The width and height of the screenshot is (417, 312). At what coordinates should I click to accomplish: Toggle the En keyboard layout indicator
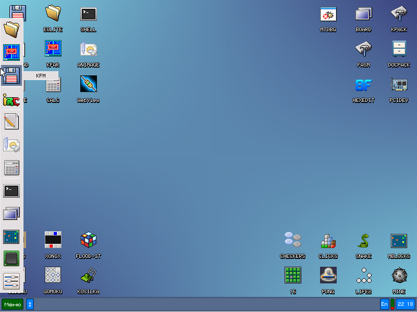click(384, 304)
